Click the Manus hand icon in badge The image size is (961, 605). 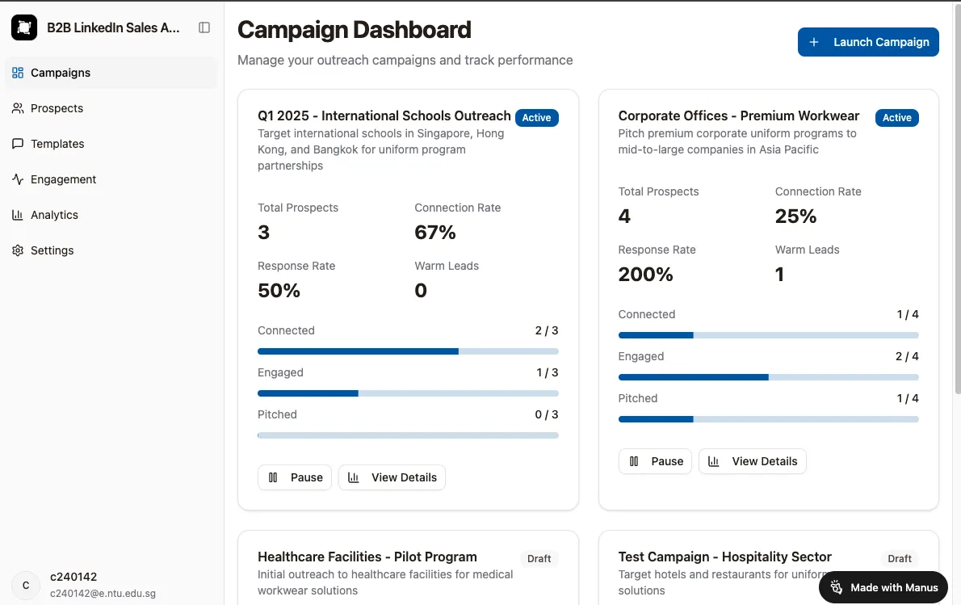click(837, 587)
